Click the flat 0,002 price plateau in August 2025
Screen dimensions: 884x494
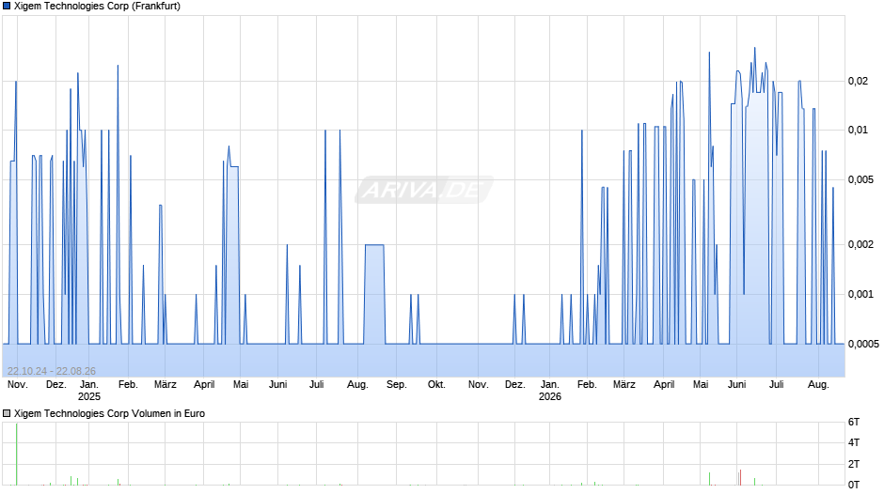pos(374,245)
